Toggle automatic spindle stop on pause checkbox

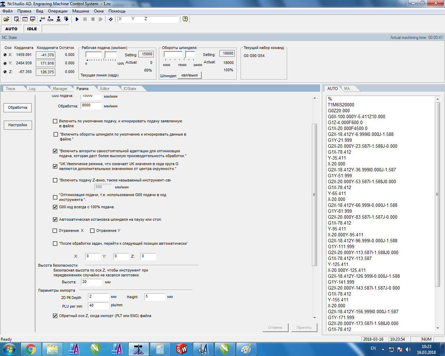55,220
